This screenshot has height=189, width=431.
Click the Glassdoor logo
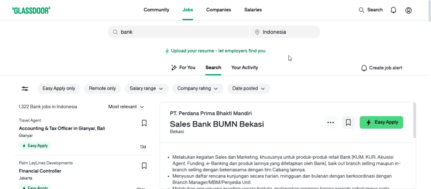tap(31, 11)
